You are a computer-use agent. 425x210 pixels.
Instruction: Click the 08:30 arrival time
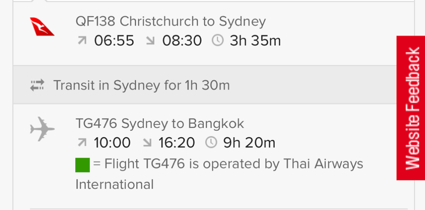point(182,41)
